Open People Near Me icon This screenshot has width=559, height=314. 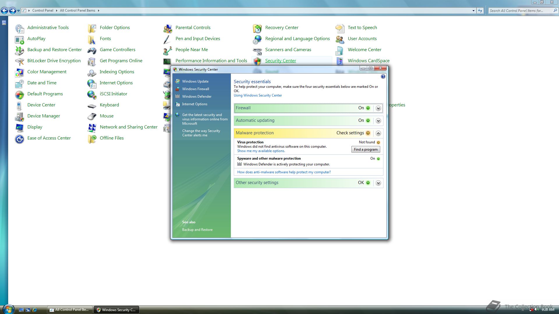(168, 50)
